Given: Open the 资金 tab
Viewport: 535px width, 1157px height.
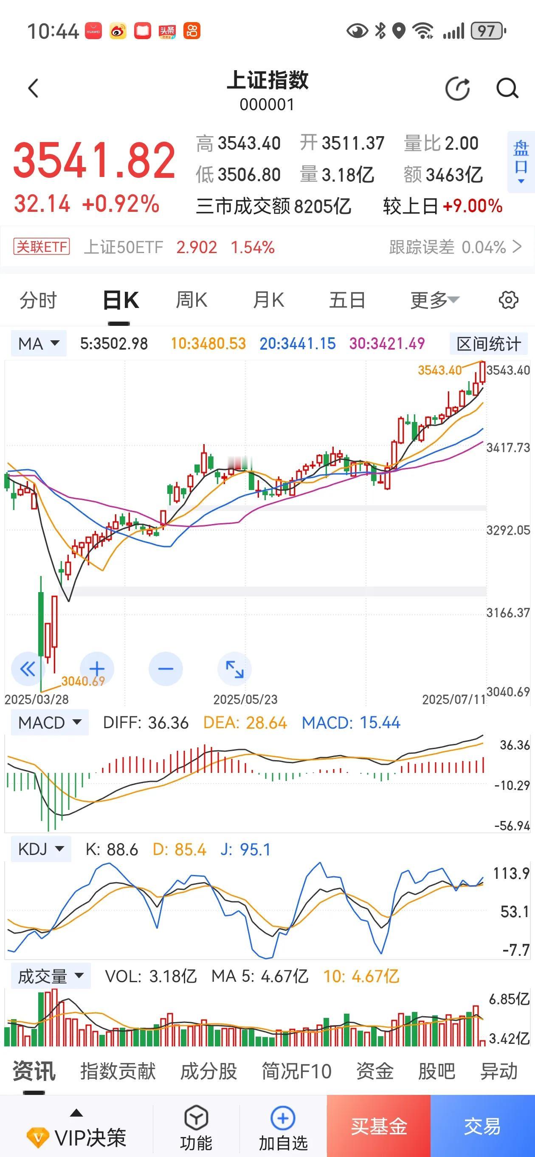Looking at the screenshot, I should point(374,1071).
